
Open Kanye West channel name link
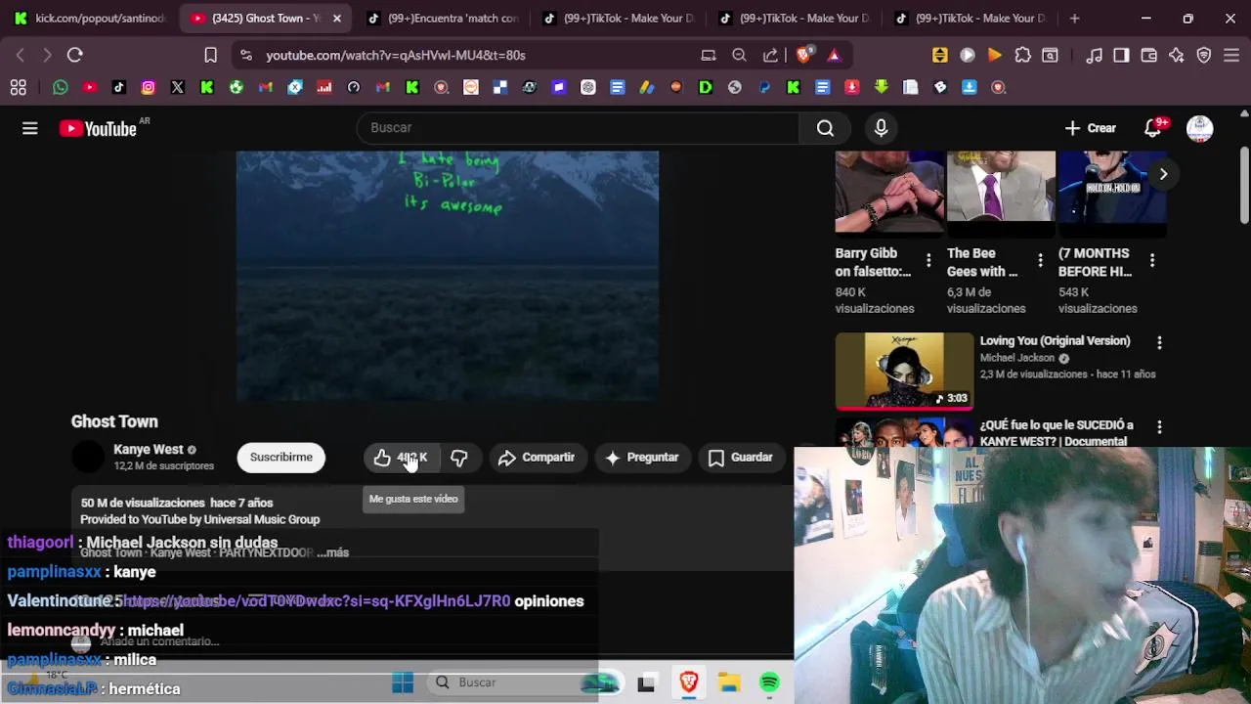point(149,450)
